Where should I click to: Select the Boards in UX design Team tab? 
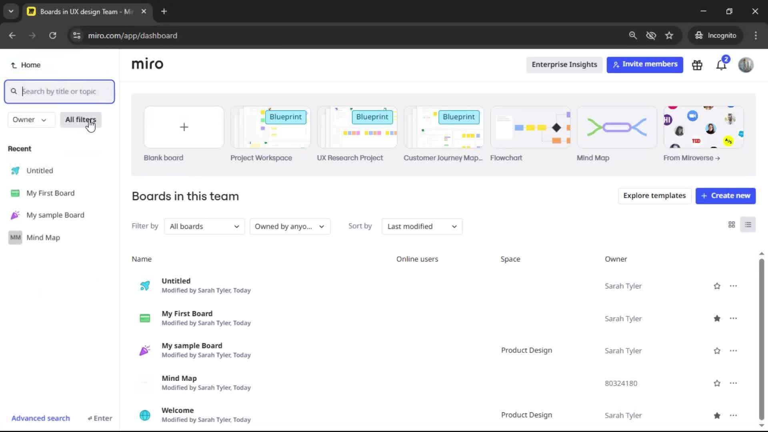(x=87, y=11)
